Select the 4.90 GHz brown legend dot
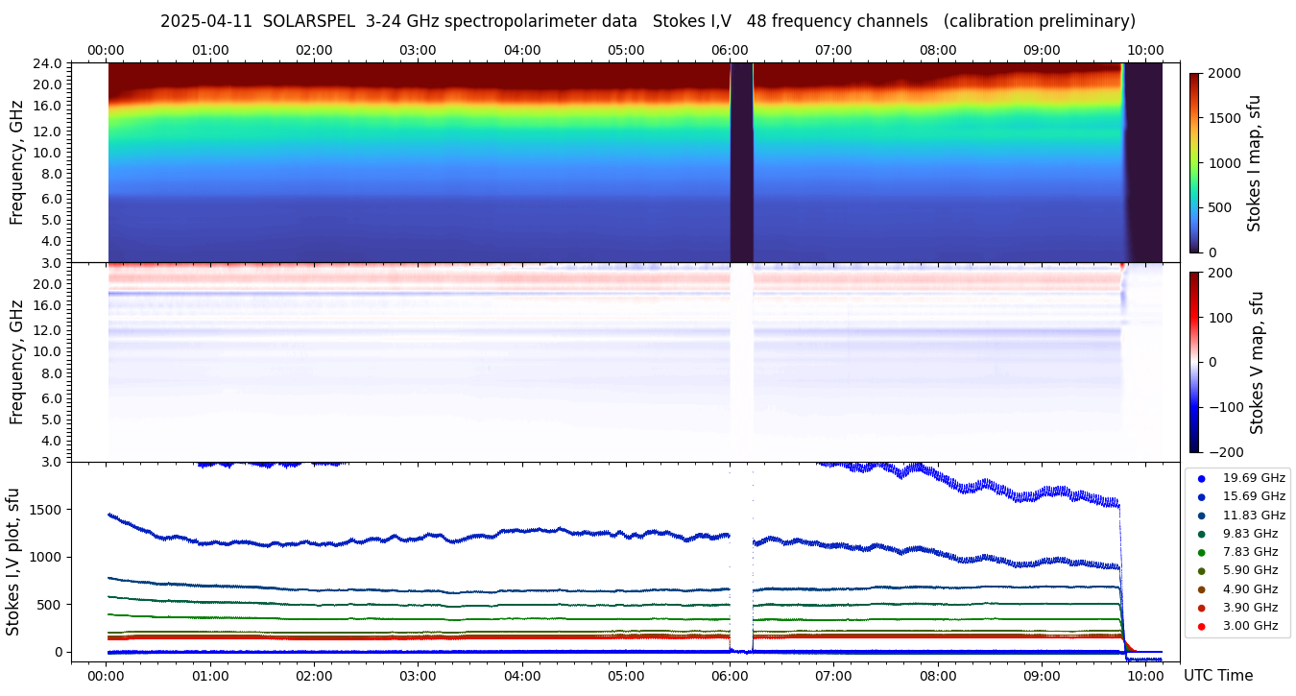 [x=1201, y=589]
